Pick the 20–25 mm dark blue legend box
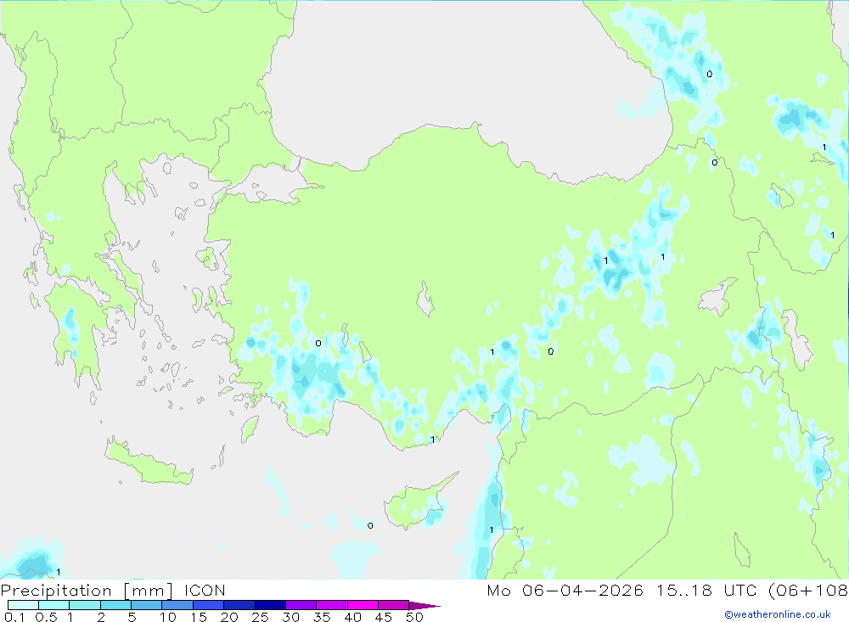 tap(239, 605)
